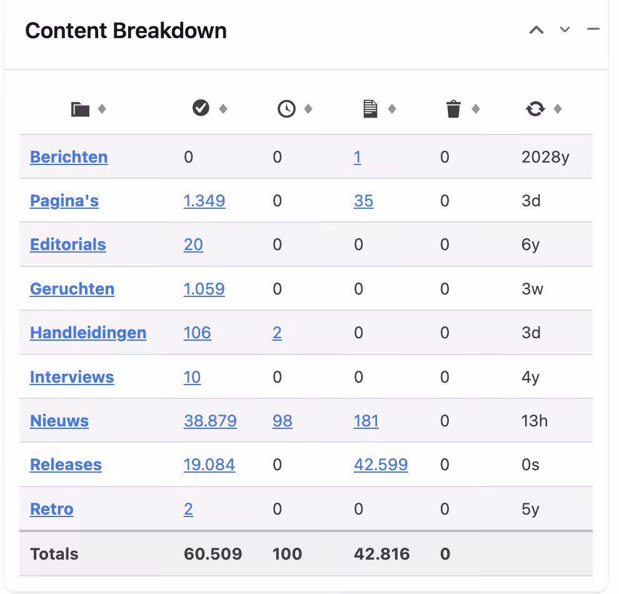Open the Handleidingen post type link
Screen dimensions: 619x594
(88, 333)
